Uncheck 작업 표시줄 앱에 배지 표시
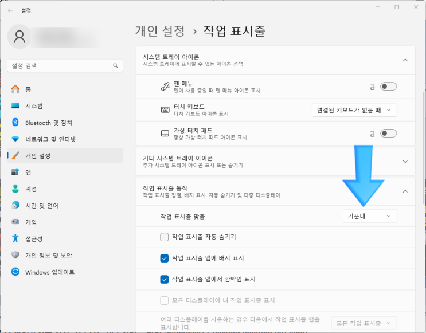This screenshot has height=333, width=426. point(164,258)
